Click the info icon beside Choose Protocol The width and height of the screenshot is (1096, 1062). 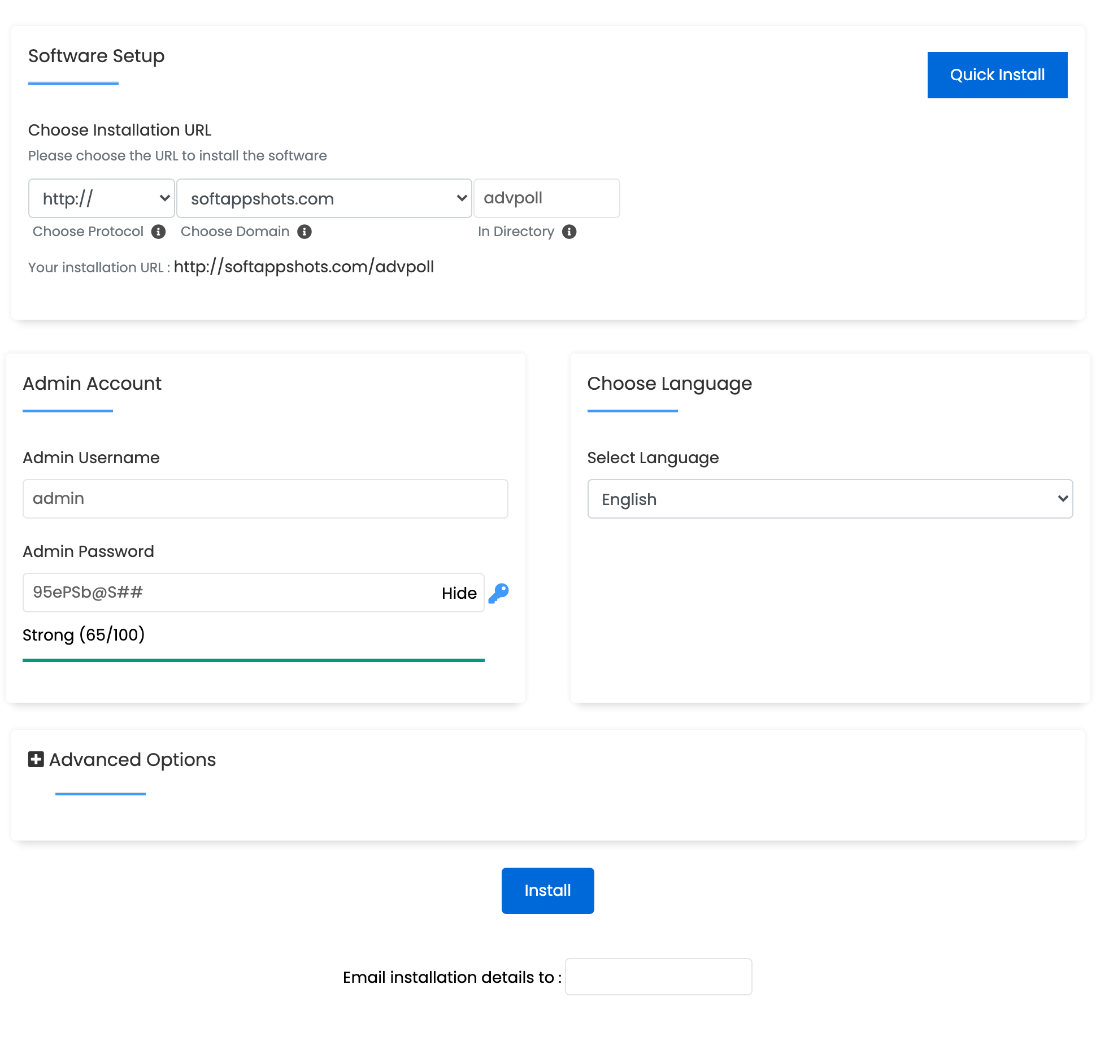tap(159, 232)
